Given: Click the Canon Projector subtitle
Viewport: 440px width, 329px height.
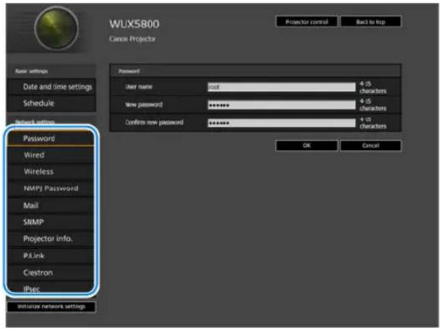Looking at the screenshot, I should [132, 39].
